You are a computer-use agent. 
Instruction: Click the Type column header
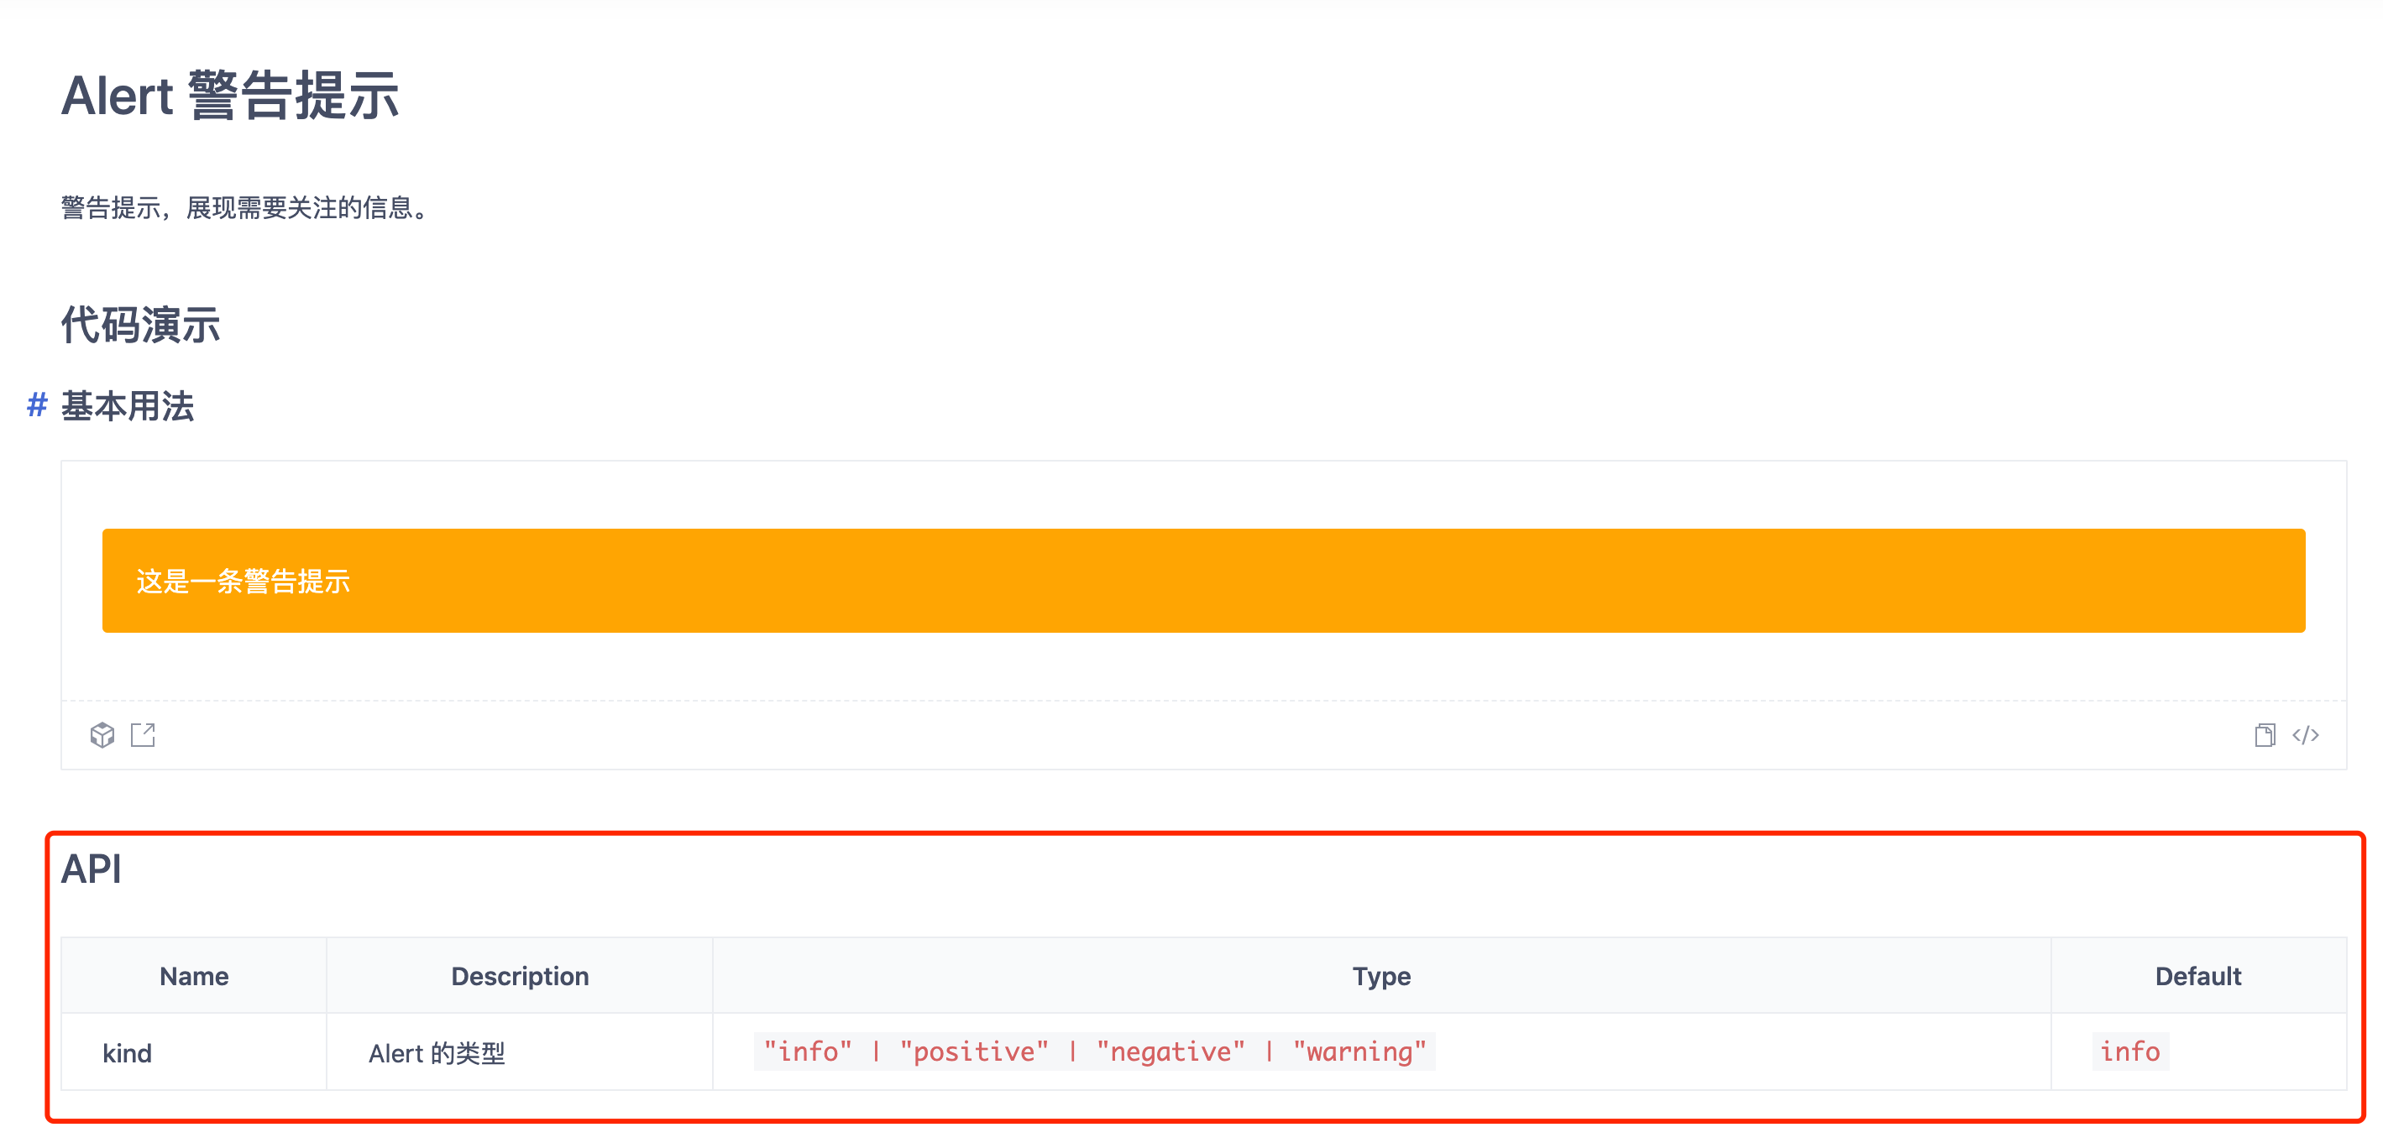1381,976
